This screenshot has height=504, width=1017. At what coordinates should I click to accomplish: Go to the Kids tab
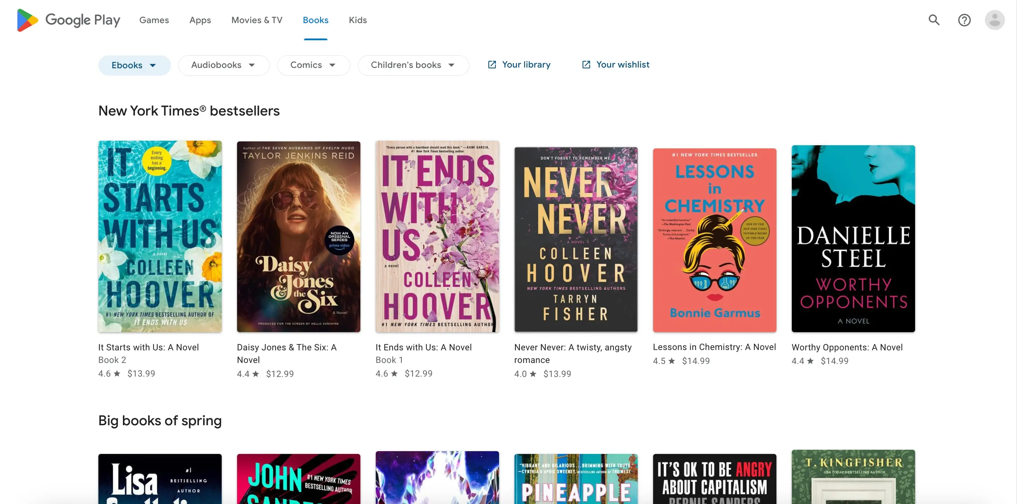pos(358,20)
